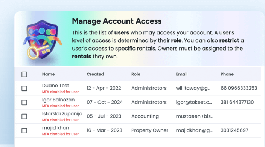Screen dimensions: 265x147
Task: Click created date 16 - Mar - 2023
Action: tap(104, 130)
